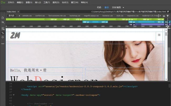
Task: Open related file animate.css
Action: (x=27, y=16)
